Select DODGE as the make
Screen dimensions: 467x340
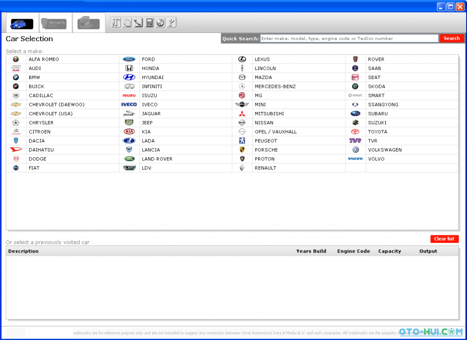37,159
